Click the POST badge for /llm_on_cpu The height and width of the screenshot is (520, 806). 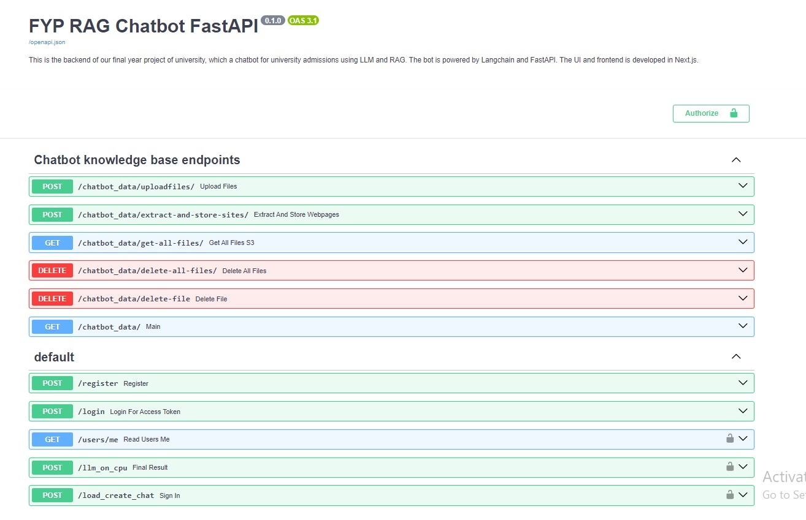pos(53,468)
